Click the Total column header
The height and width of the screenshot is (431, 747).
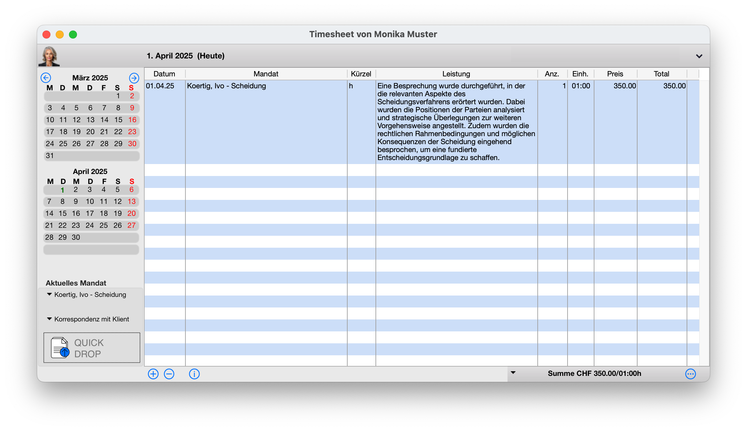pyautogui.click(x=662, y=74)
